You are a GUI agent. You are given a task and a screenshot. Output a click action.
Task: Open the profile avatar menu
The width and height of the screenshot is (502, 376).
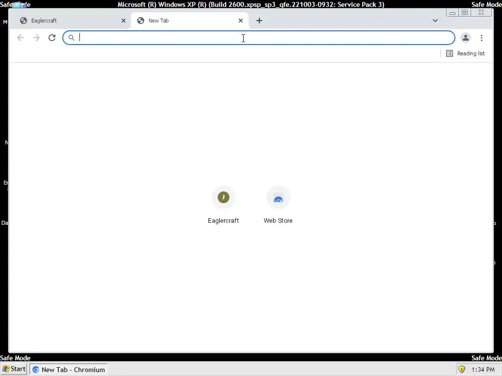click(x=466, y=38)
